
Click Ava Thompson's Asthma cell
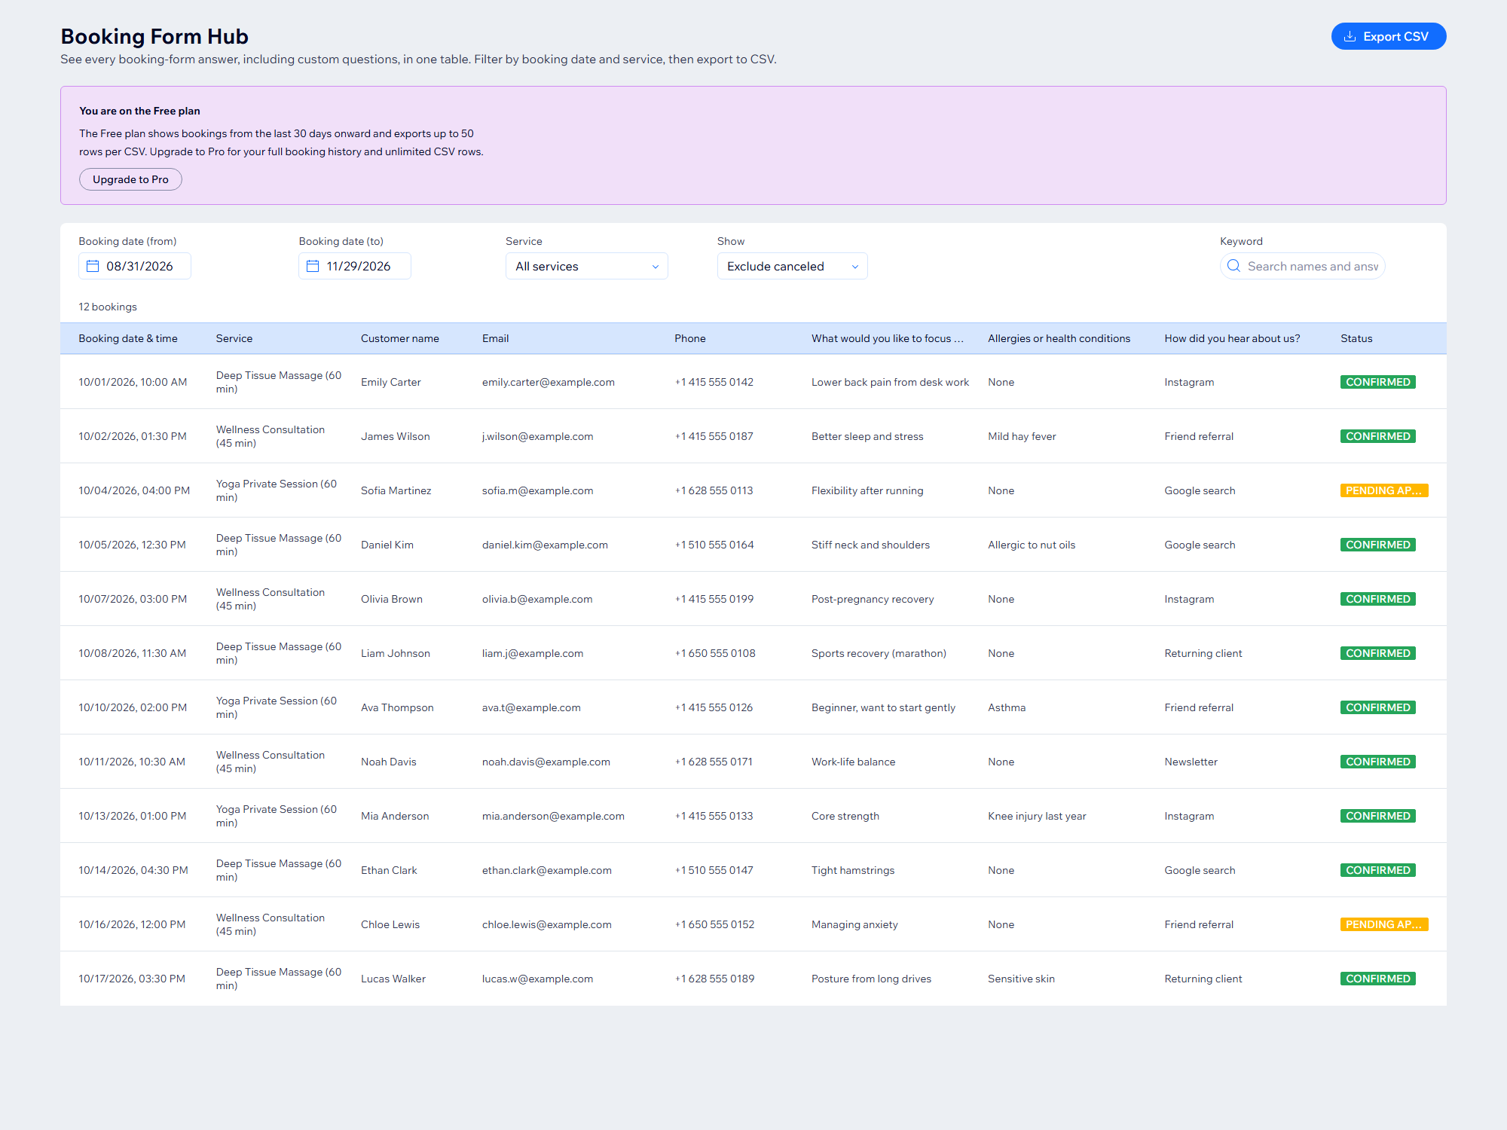point(1006,707)
